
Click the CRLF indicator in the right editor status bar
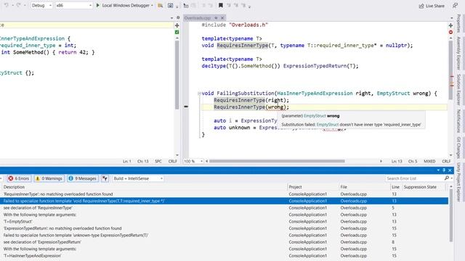pos(446,161)
